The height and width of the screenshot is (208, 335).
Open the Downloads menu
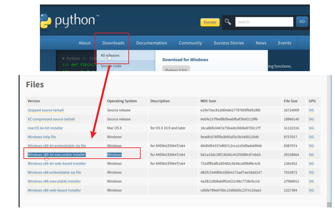114,43
